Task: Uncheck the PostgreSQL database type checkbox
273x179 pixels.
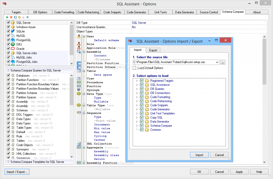Action: pyautogui.click(x=8, y=40)
